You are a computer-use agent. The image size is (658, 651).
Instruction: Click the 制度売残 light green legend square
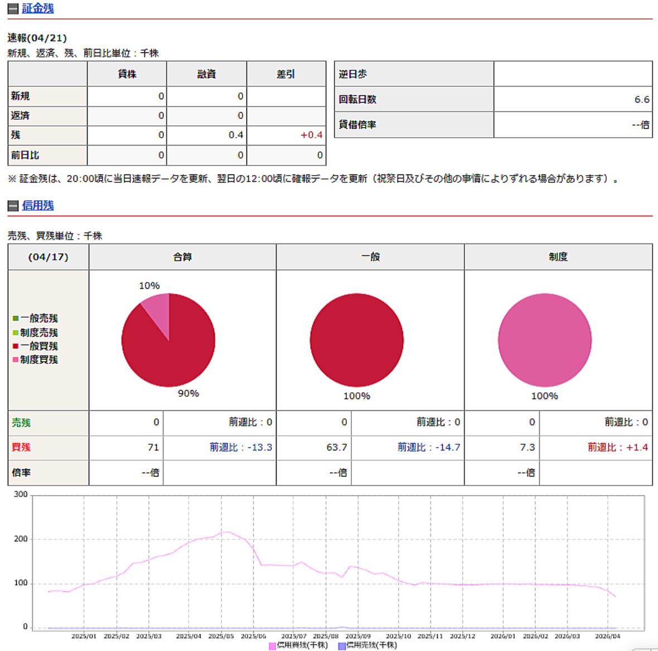tap(16, 333)
